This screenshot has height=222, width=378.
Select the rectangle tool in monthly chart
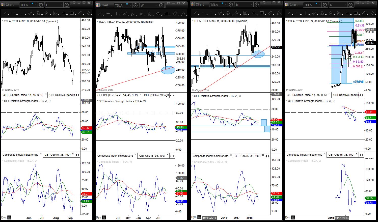point(262,13)
